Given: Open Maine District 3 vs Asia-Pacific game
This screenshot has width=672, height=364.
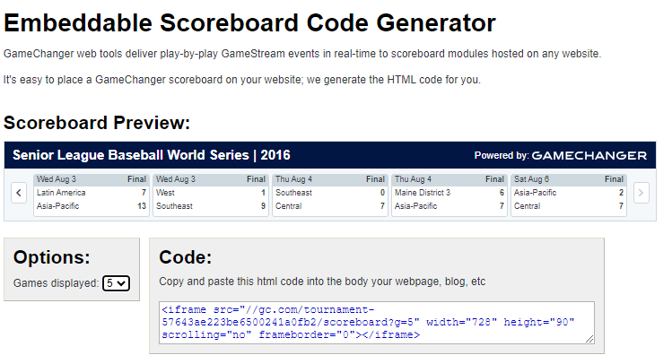Looking at the screenshot, I should tap(449, 195).
